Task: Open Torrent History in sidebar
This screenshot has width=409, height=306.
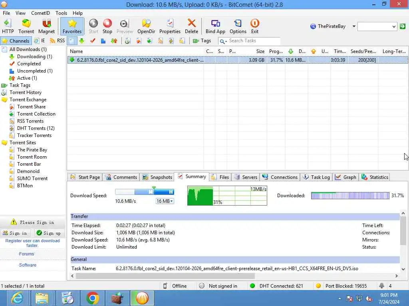Action: tap(25, 92)
